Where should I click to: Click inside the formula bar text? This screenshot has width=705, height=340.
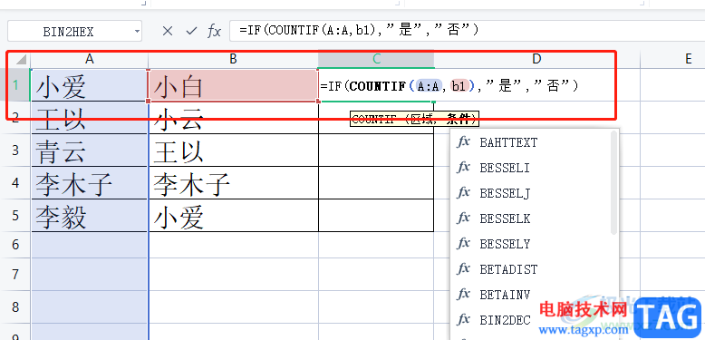(x=359, y=31)
